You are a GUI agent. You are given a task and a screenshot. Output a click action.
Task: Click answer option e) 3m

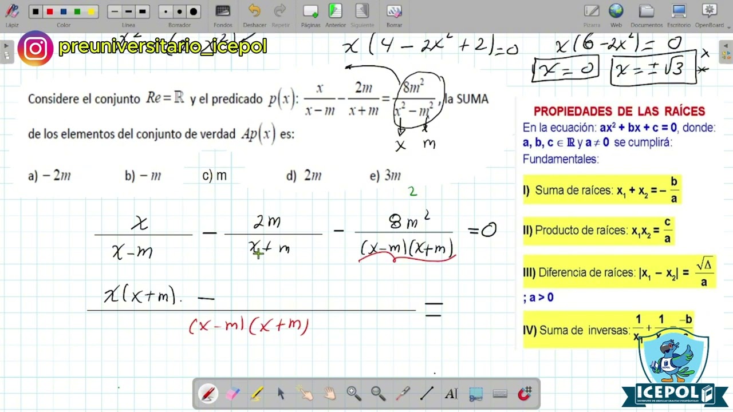(385, 176)
